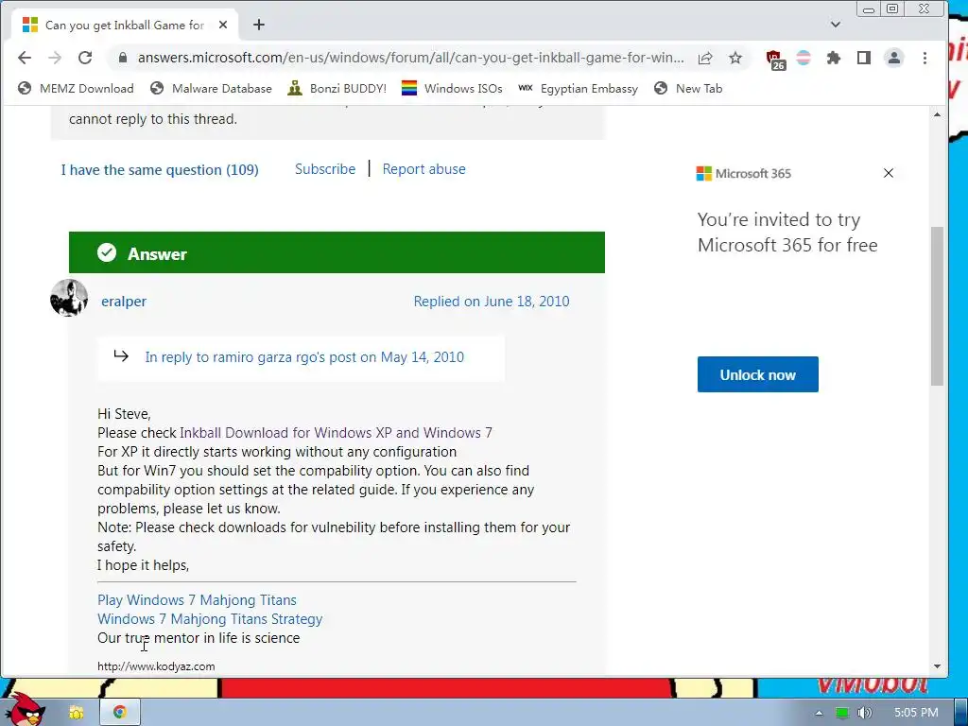Click the reply arrow icon beside In reply to
Screen dimensions: 968x726
121,355
